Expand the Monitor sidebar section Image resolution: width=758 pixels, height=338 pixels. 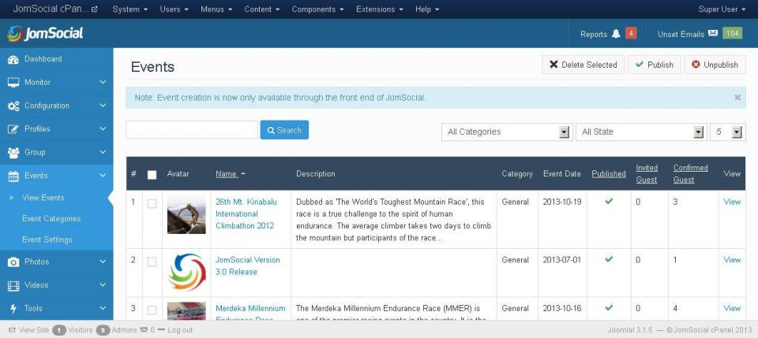point(103,83)
